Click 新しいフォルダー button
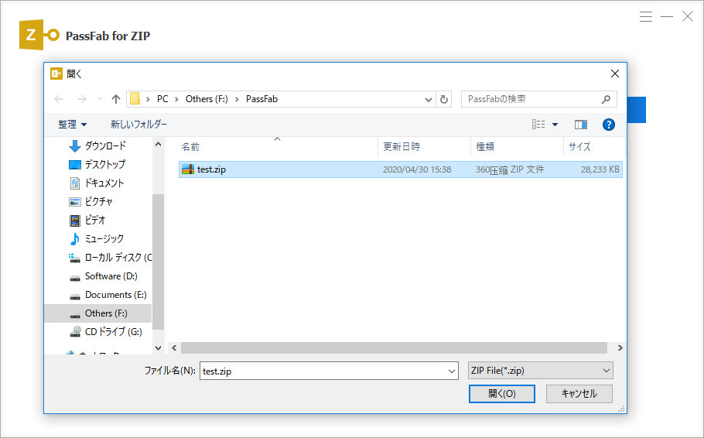 click(x=138, y=125)
